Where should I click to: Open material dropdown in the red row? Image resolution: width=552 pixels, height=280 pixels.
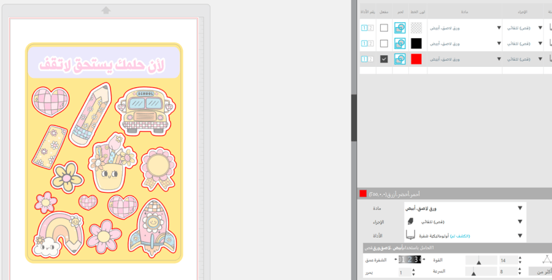499,59
